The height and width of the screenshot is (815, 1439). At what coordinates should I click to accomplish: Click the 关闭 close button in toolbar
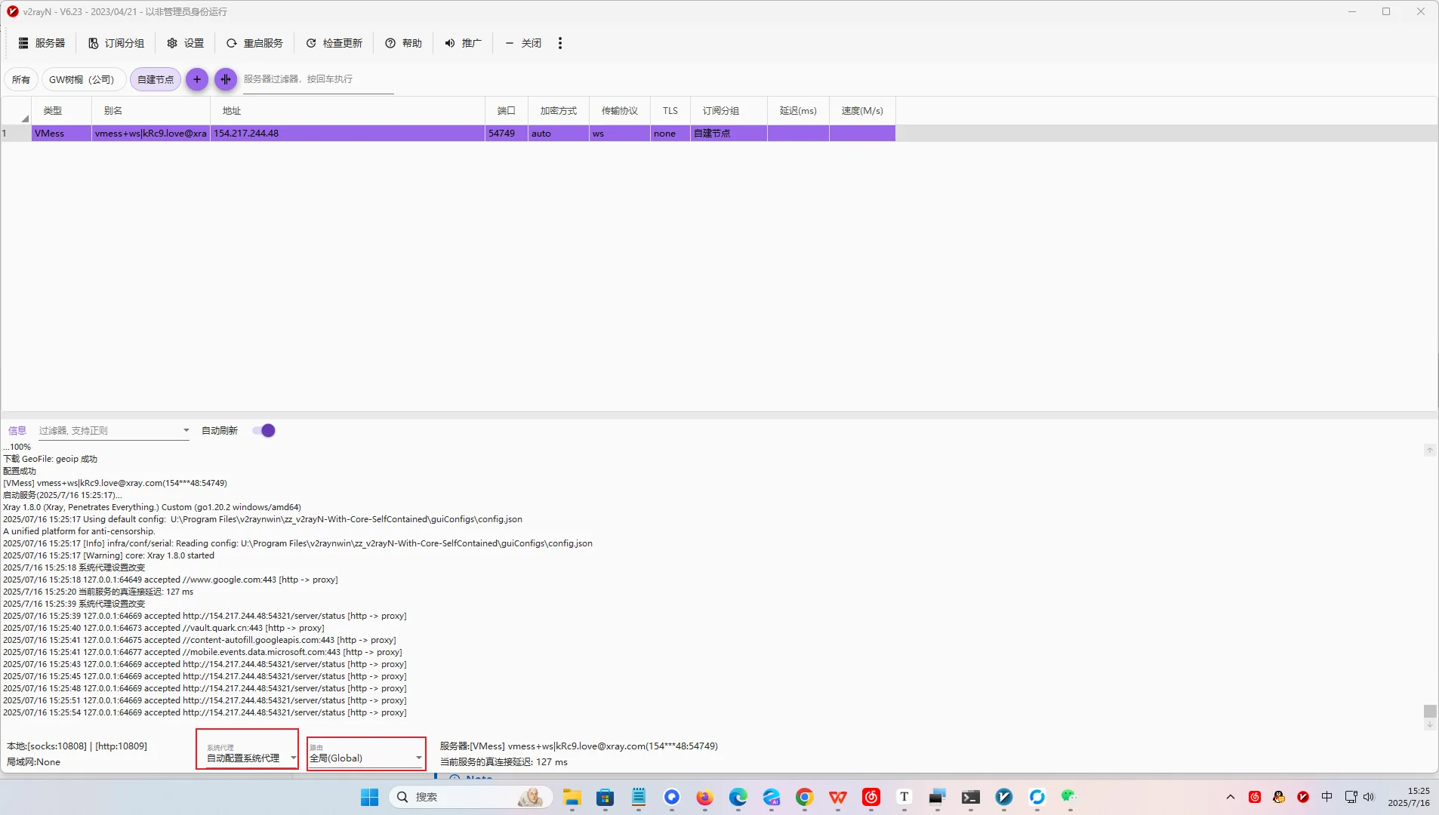[523, 43]
